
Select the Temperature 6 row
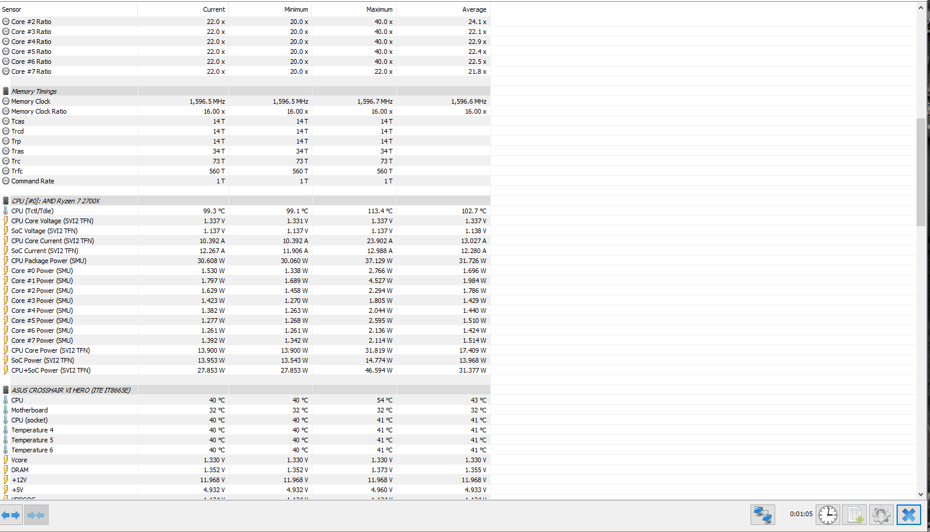(x=245, y=450)
